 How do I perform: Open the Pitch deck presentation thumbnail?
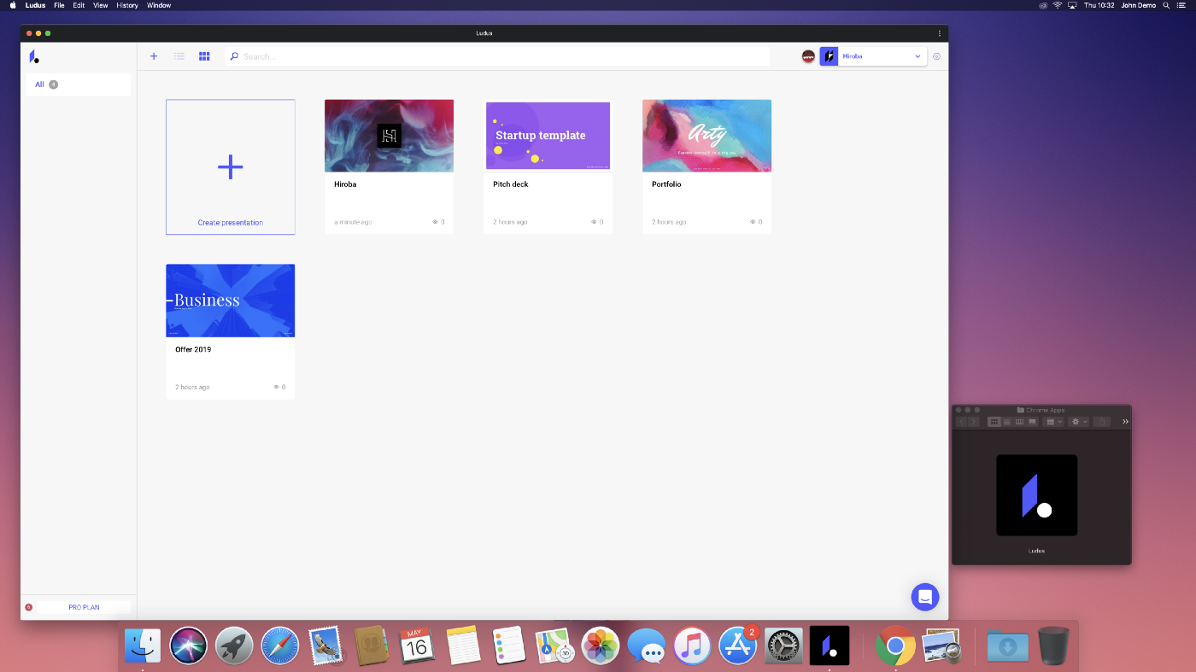coord(548,136)
